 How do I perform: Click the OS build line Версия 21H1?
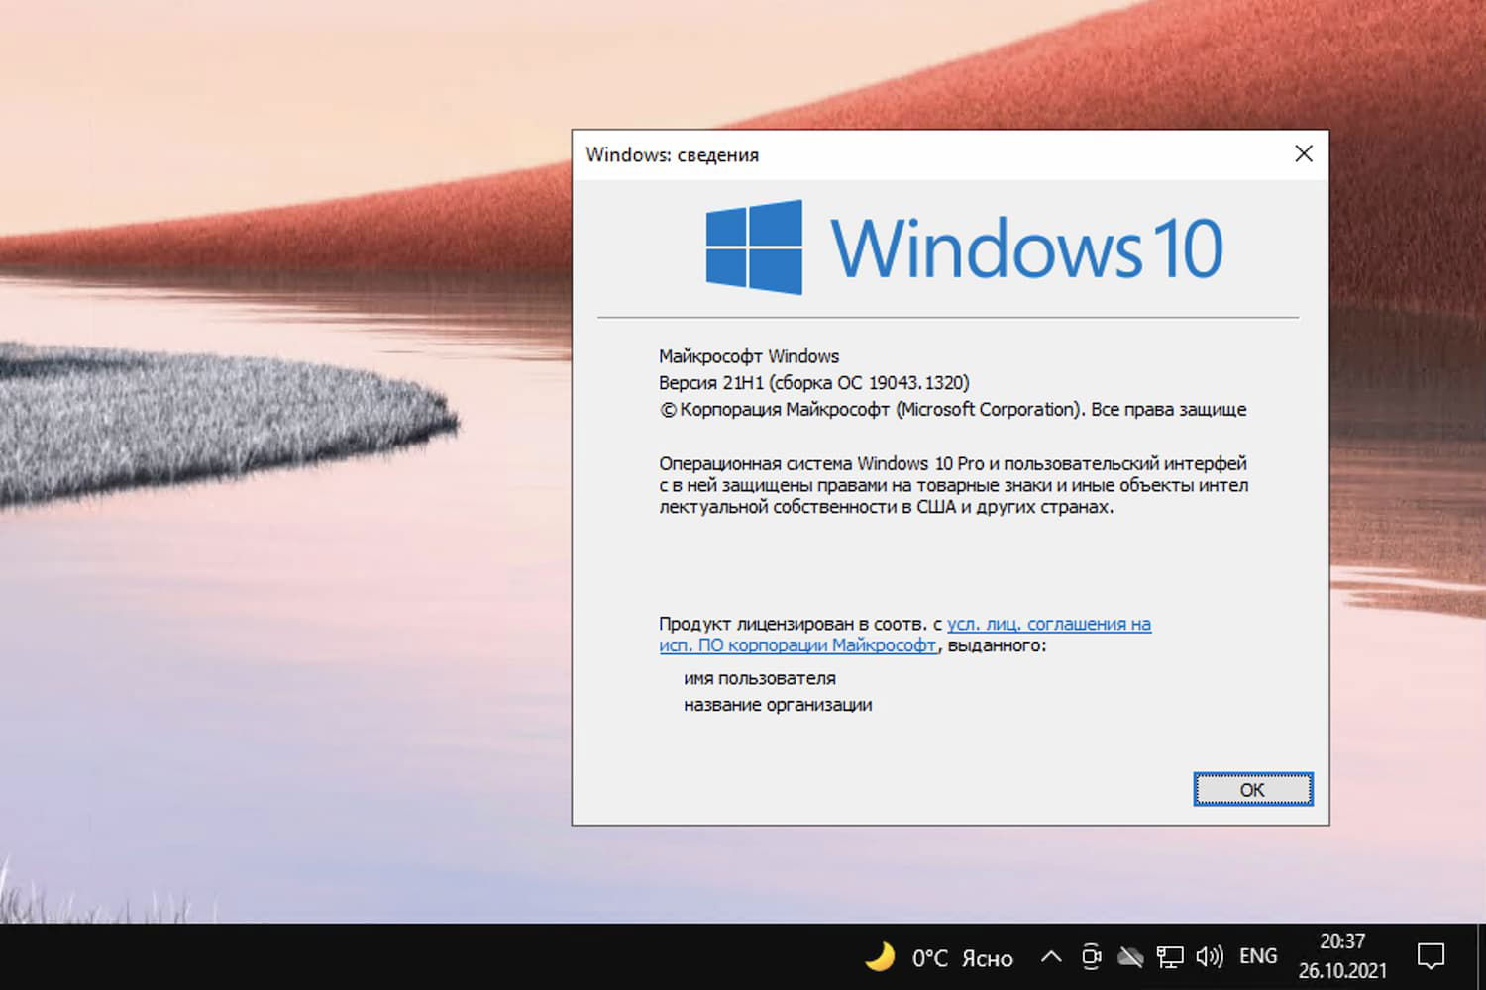[814, 382]
